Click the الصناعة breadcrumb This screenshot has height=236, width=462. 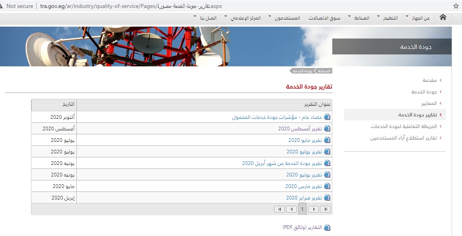(324, 71)
